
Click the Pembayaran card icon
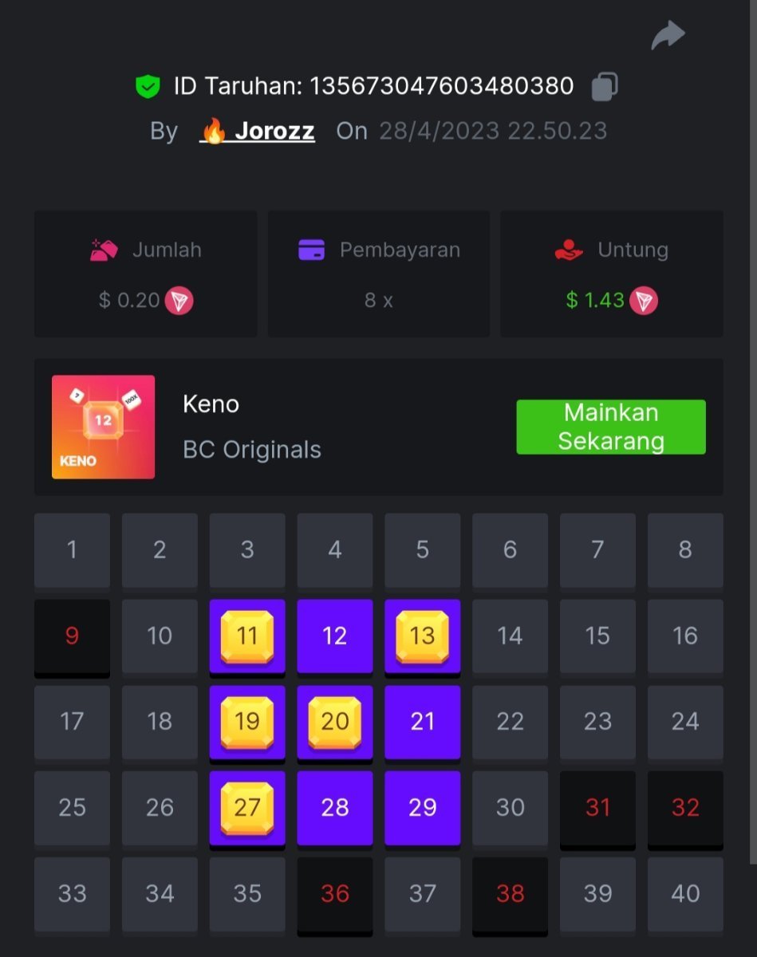point(311,250)
